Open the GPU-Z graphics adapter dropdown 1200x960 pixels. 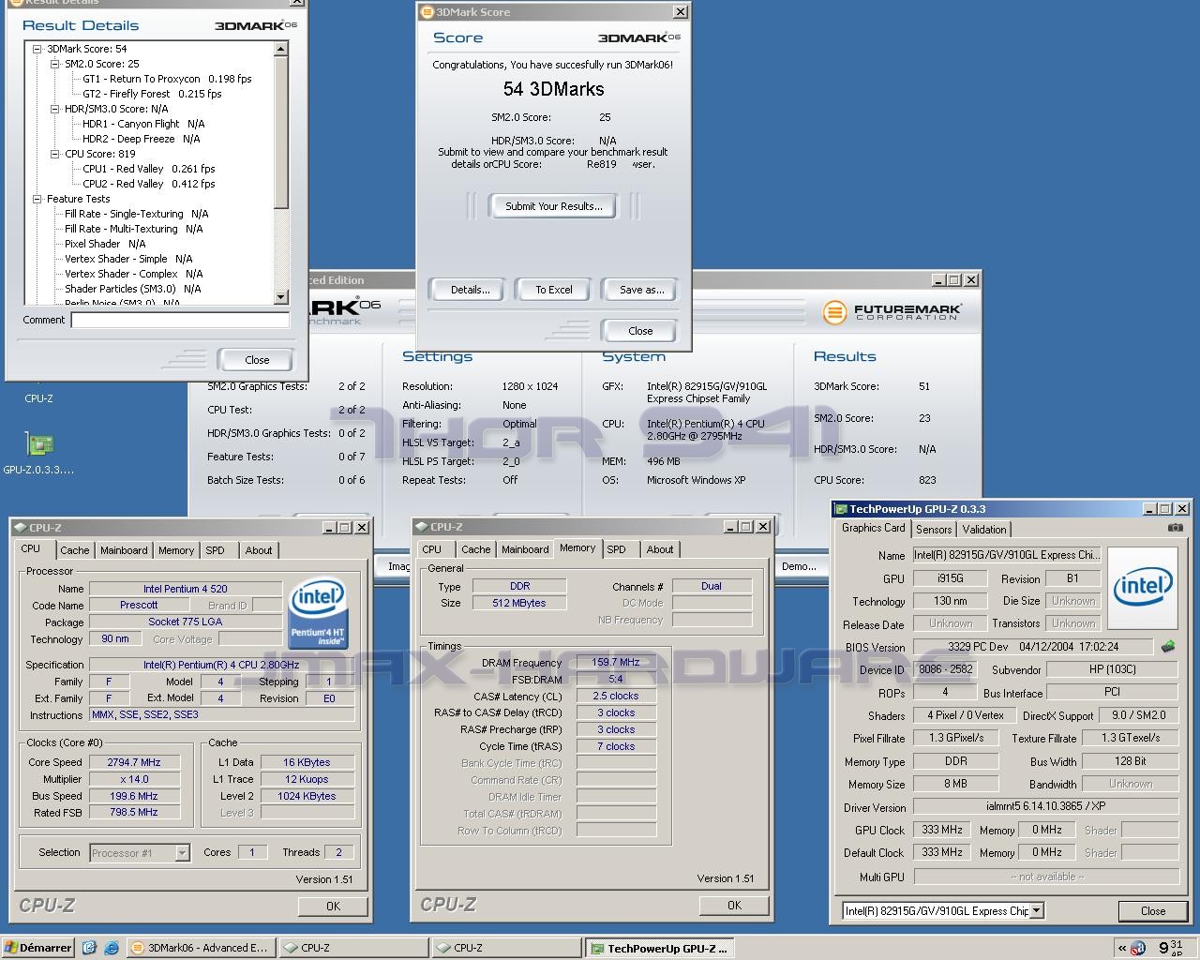click(1036, 910)
